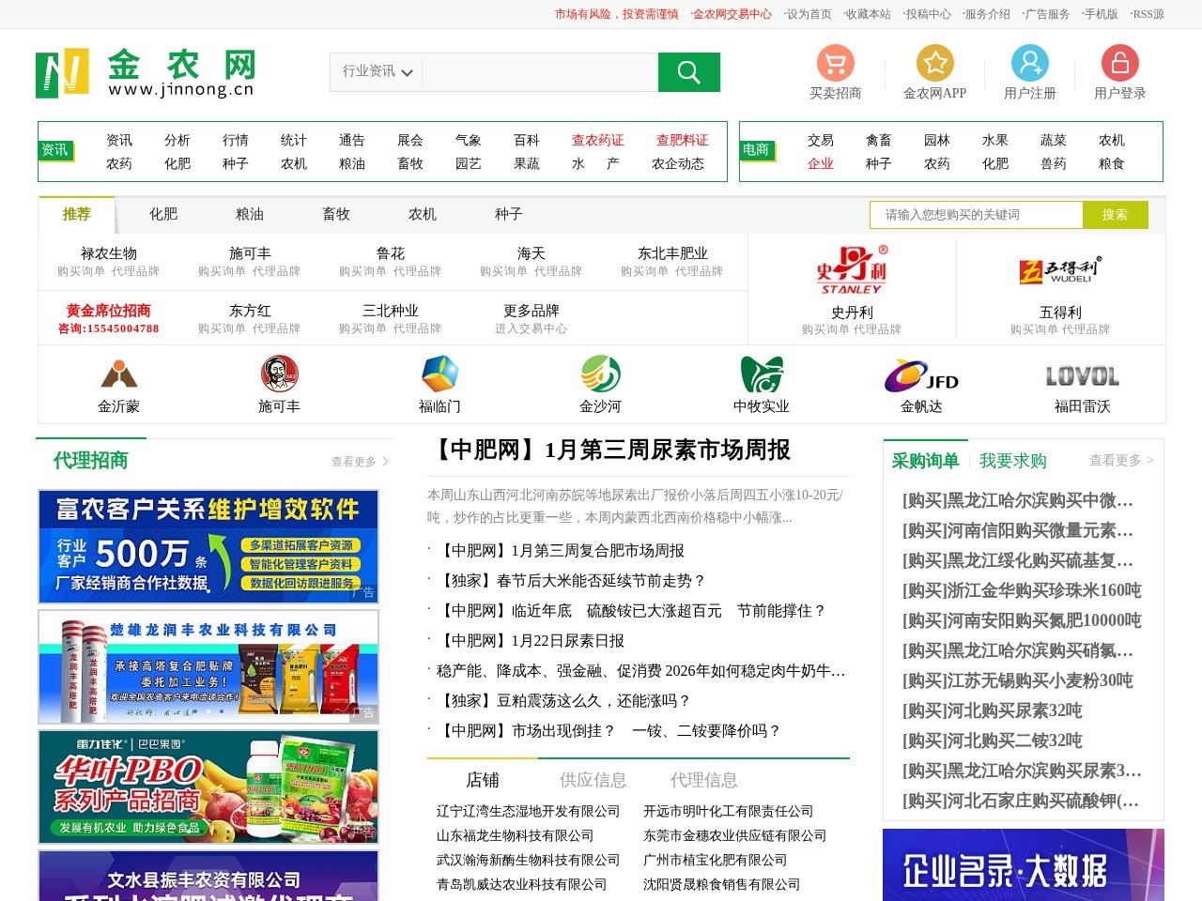This screenshot has width=1202, height=901.
Task: Switch to the 化肥 brand tab
Action: click(163, 215)
